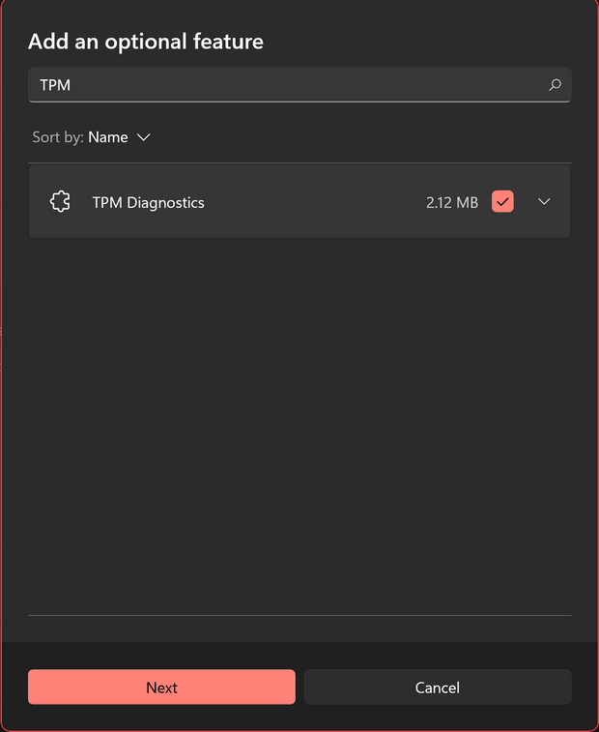Open the Sort by Name dropdown

point(91,137)
